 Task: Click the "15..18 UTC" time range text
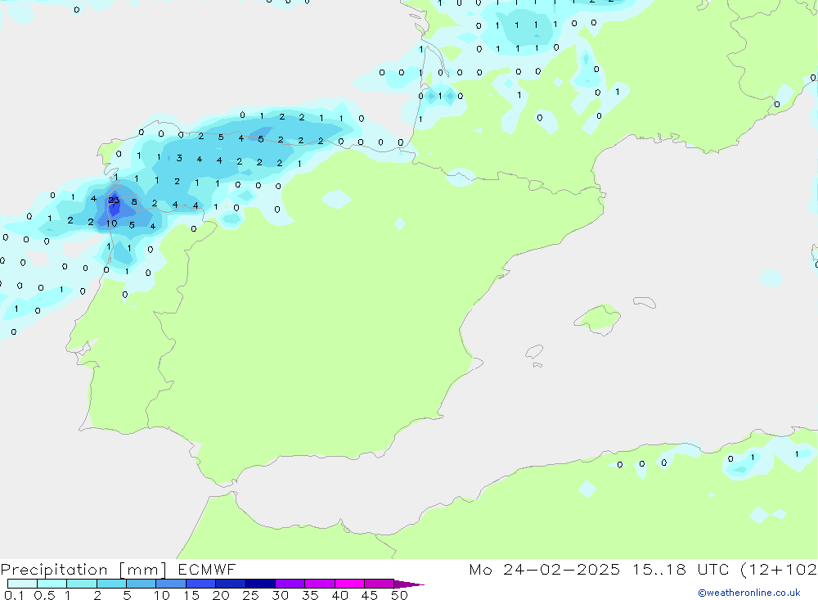coord(681,569)
